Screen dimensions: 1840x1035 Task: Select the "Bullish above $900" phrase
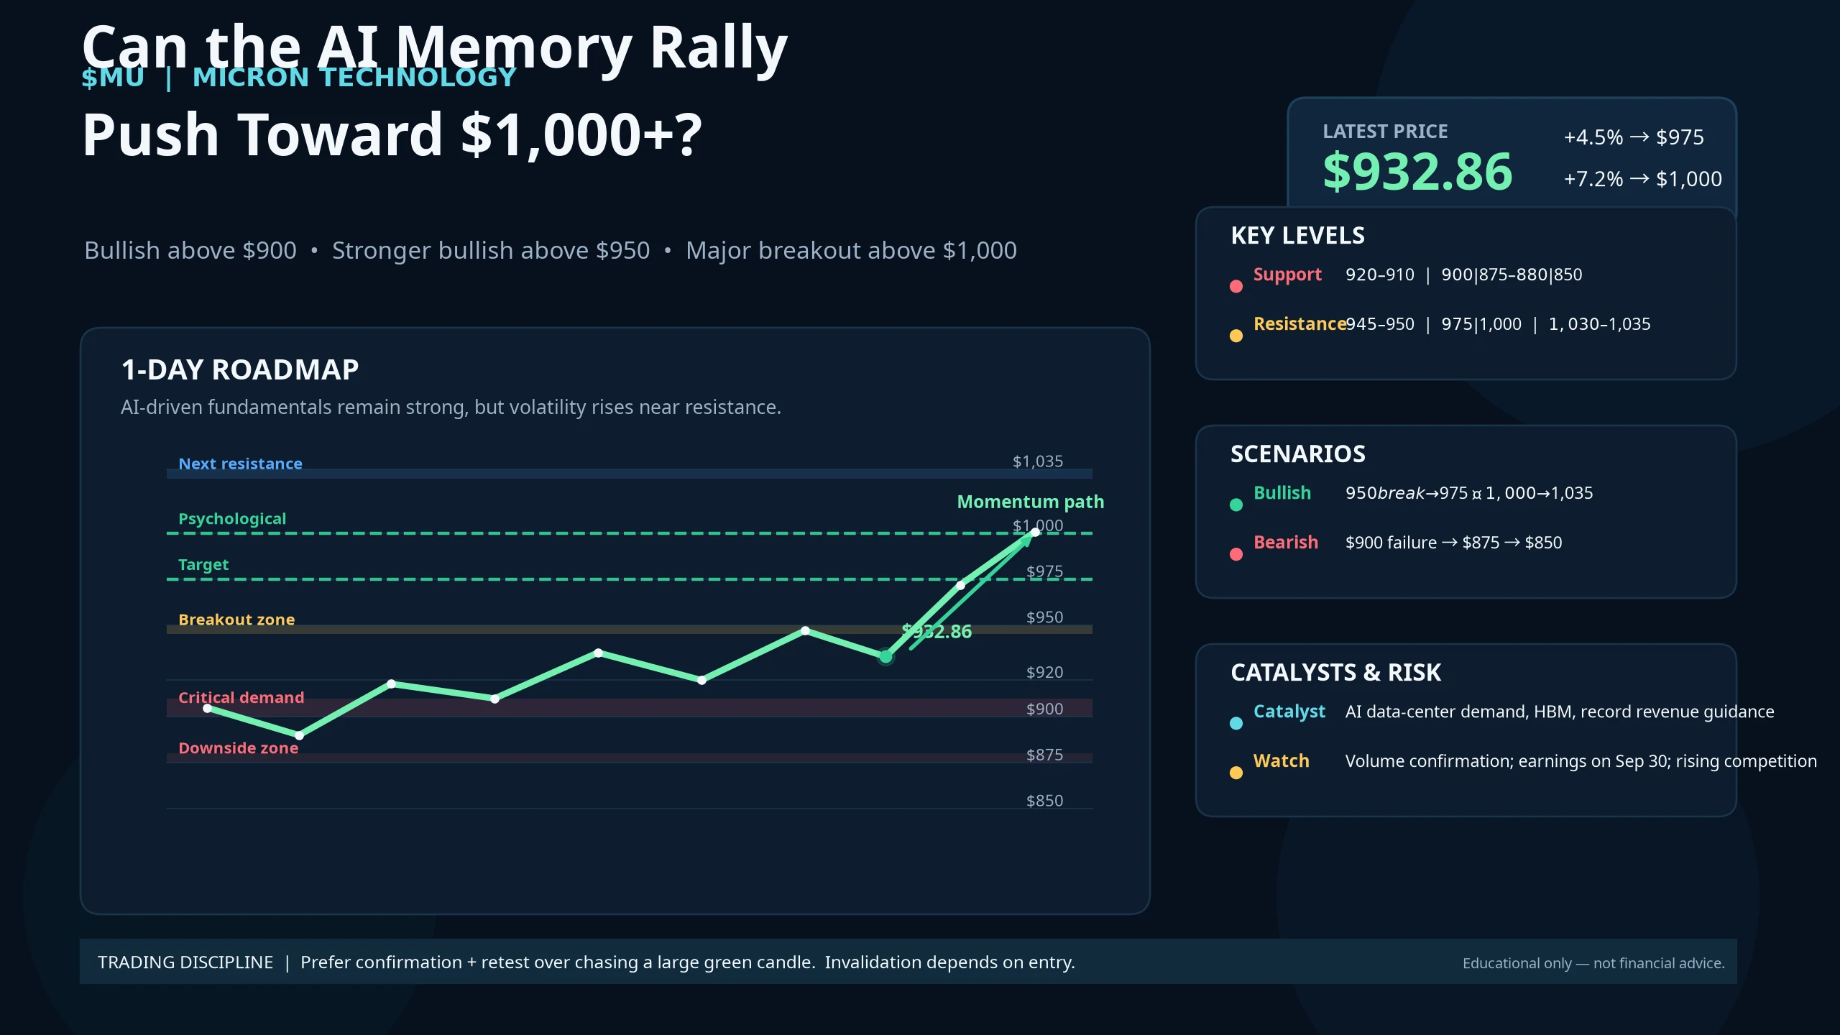click(x=190, y=250)
